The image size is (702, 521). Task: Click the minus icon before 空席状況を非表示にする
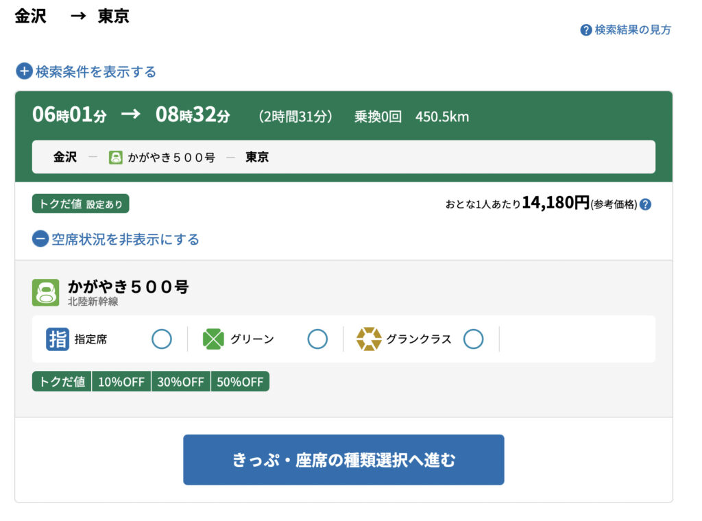click(x=40, y=239)
